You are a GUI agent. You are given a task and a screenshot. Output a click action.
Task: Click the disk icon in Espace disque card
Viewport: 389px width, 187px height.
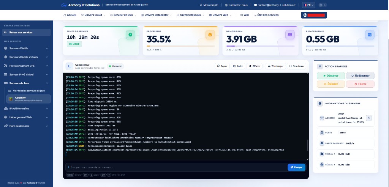370,35
